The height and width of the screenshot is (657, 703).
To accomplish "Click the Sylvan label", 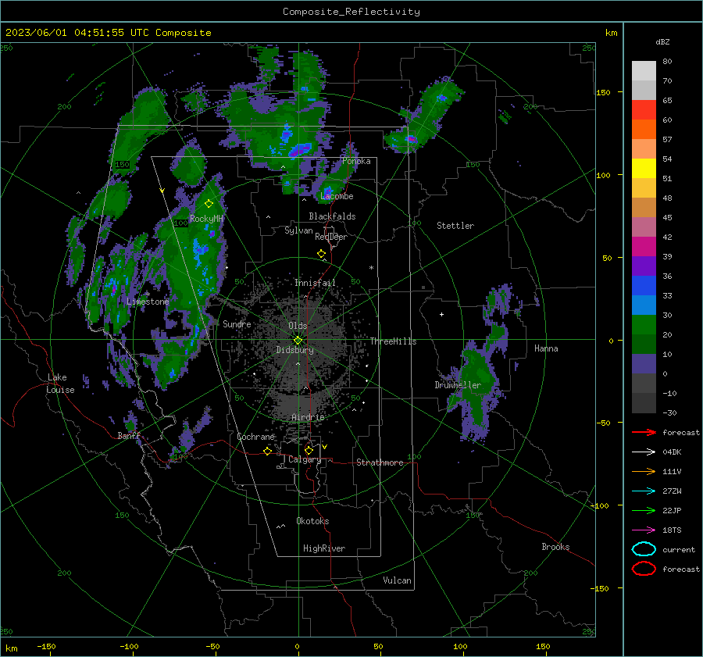I will 298,230.
